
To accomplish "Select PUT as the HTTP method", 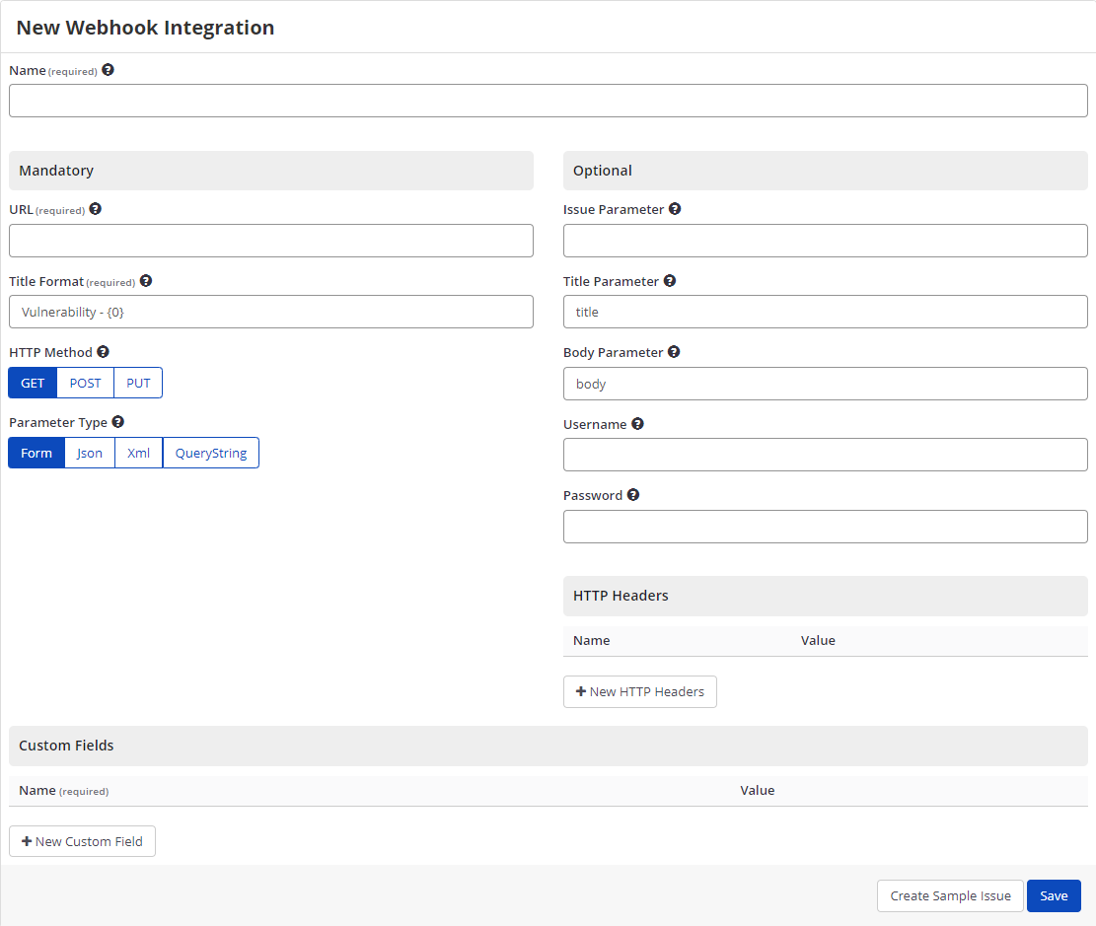I will 138,383.
